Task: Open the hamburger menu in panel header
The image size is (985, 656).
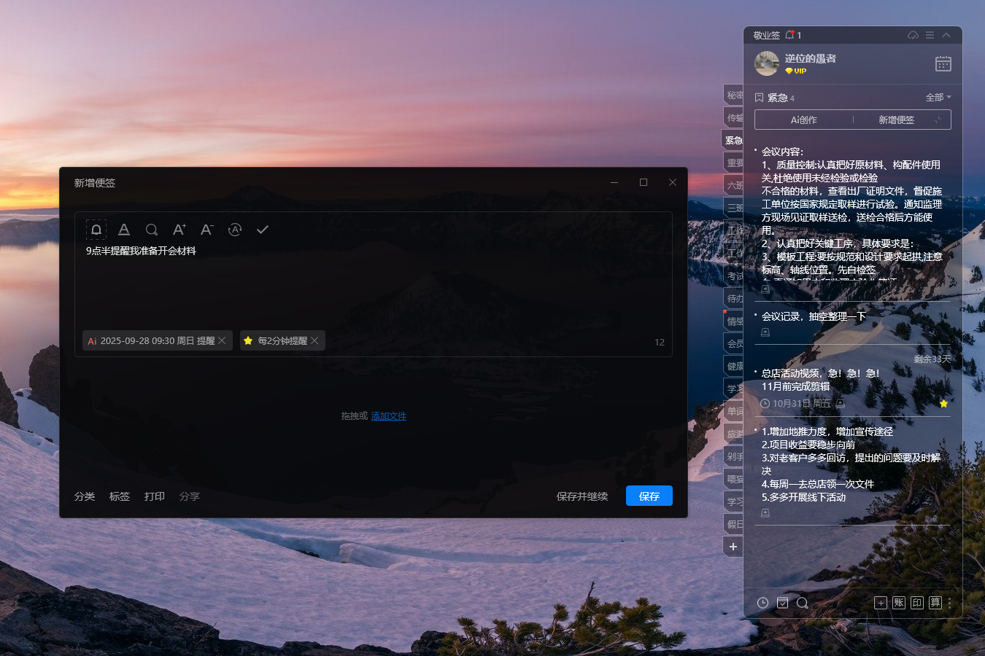Action: [x=930, y=35]
